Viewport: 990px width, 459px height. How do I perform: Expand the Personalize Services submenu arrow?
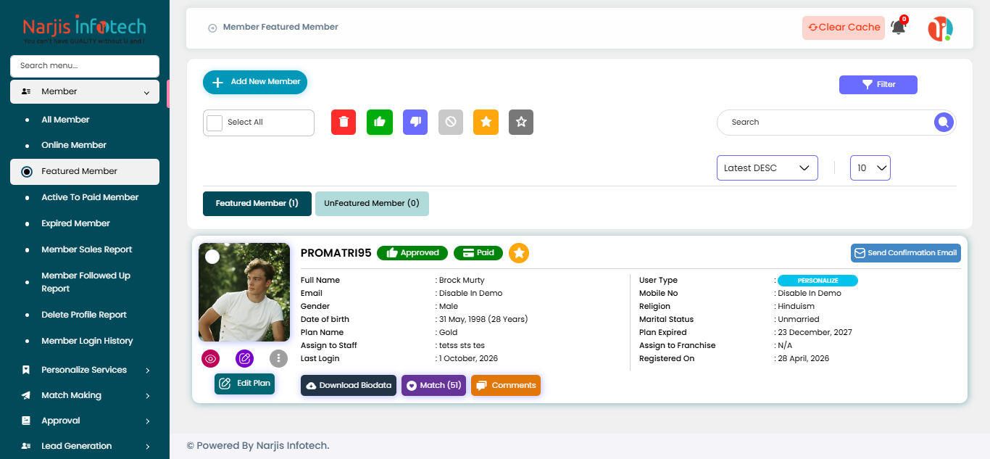[148, 371]
